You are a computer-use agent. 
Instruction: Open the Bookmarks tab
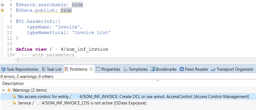click(163, 69)
